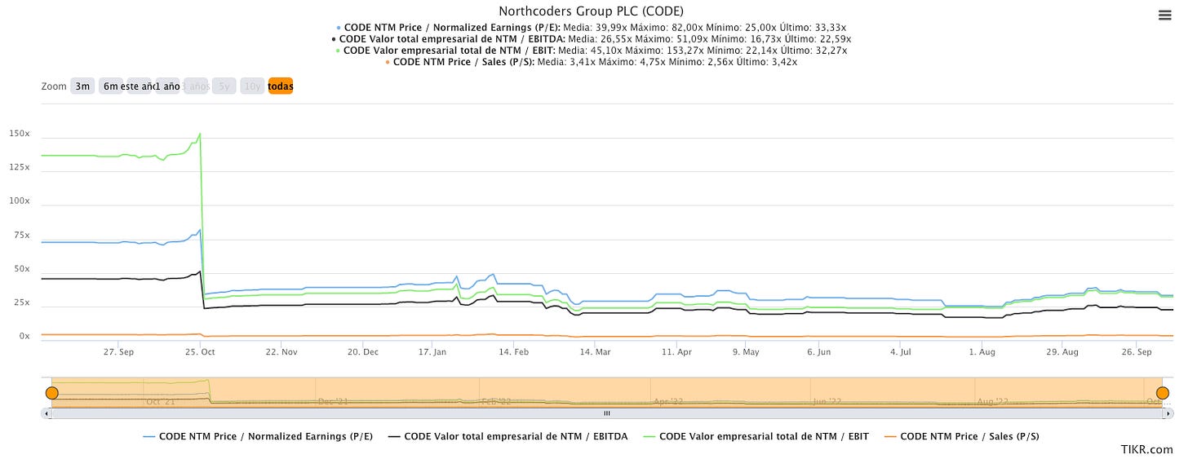Click the '17. Jan' x-axis label

(433, 352)
